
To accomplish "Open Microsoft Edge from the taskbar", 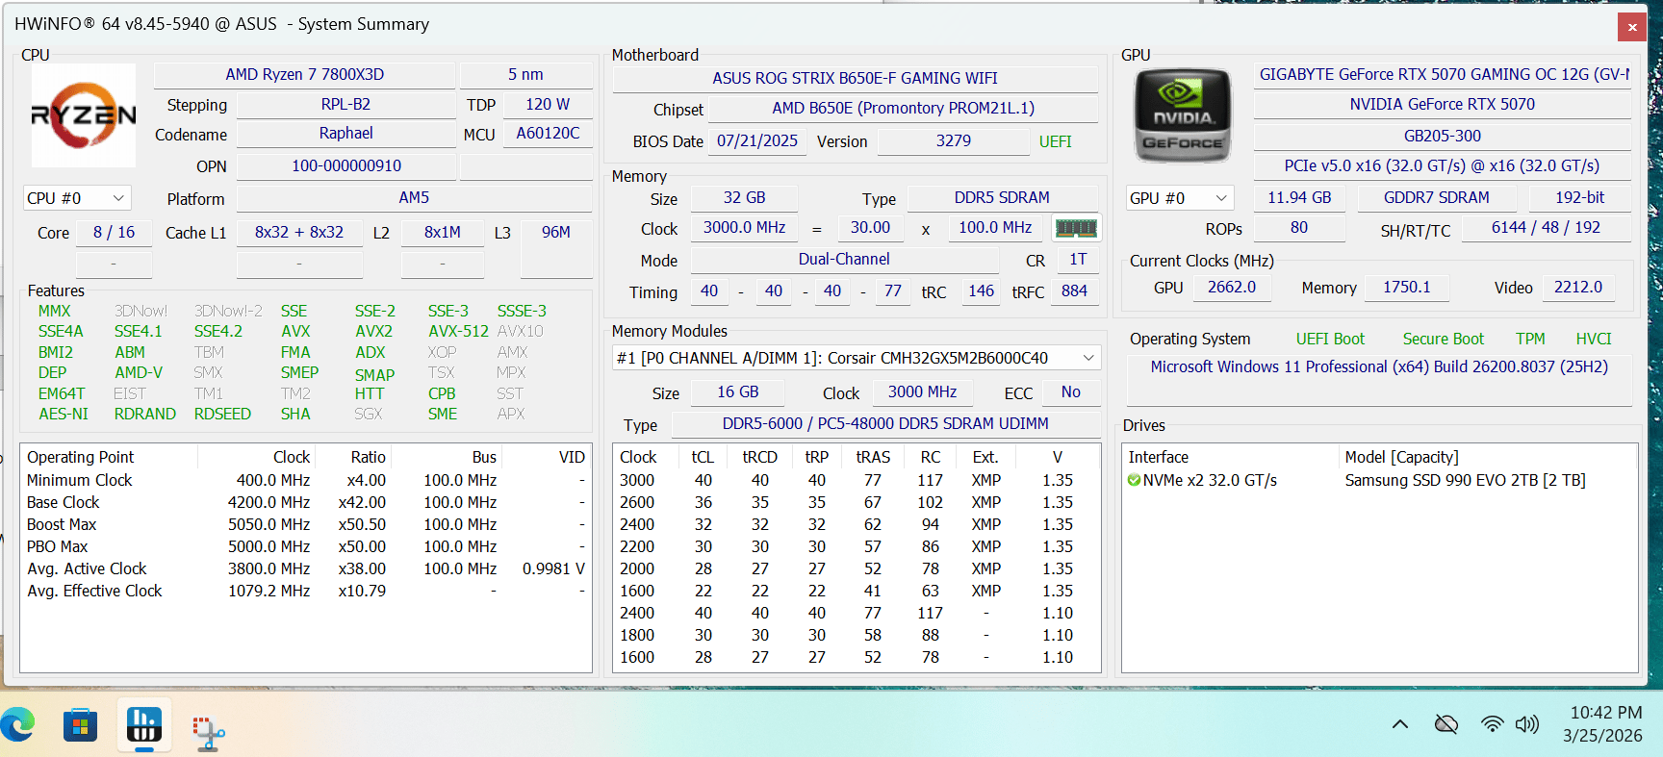I will (x=18, y=724).
